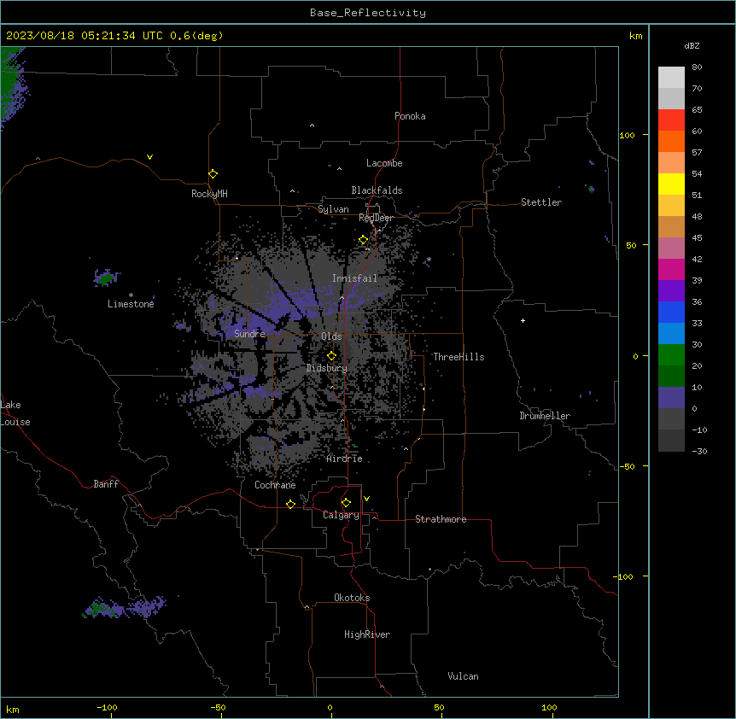Select the yellow 51-54 dBZ legend swatch
This screenshot has width=736, height=719.
pos(671,184)
